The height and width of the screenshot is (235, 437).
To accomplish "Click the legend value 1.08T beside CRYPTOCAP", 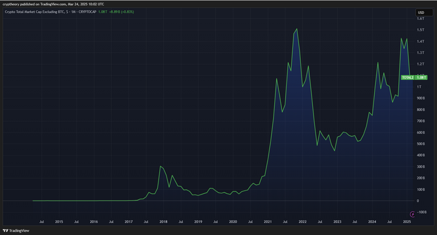I will tap(102, 12).
